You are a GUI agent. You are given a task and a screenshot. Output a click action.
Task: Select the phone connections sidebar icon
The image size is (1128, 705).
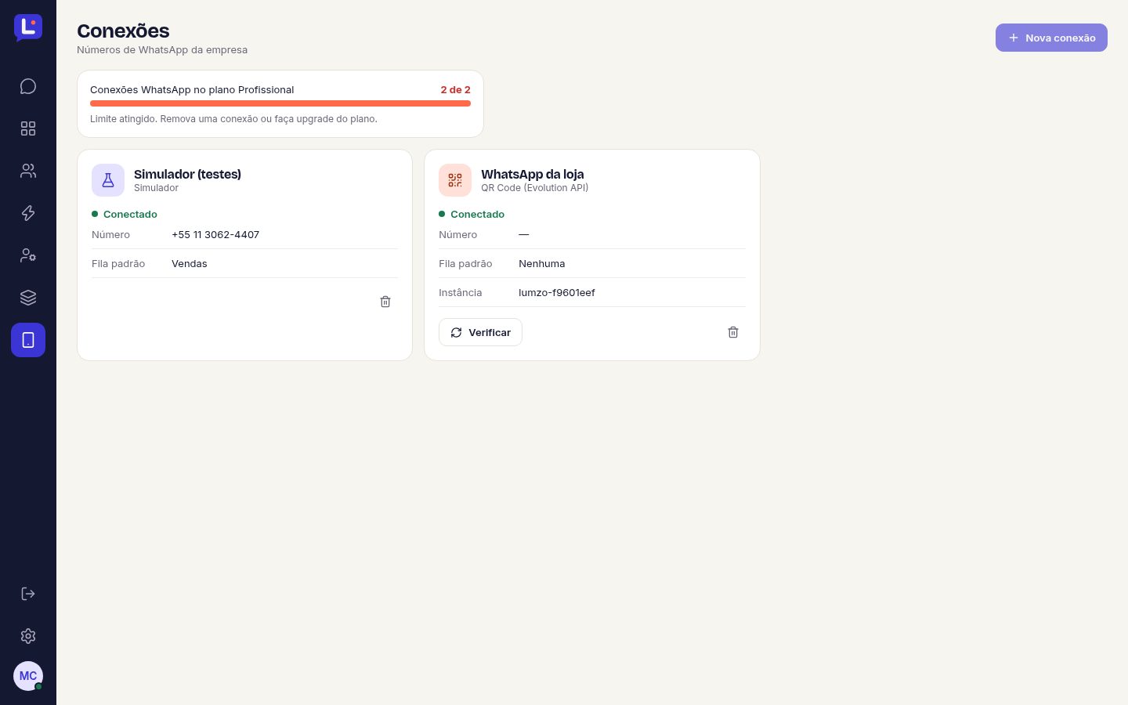28,340
